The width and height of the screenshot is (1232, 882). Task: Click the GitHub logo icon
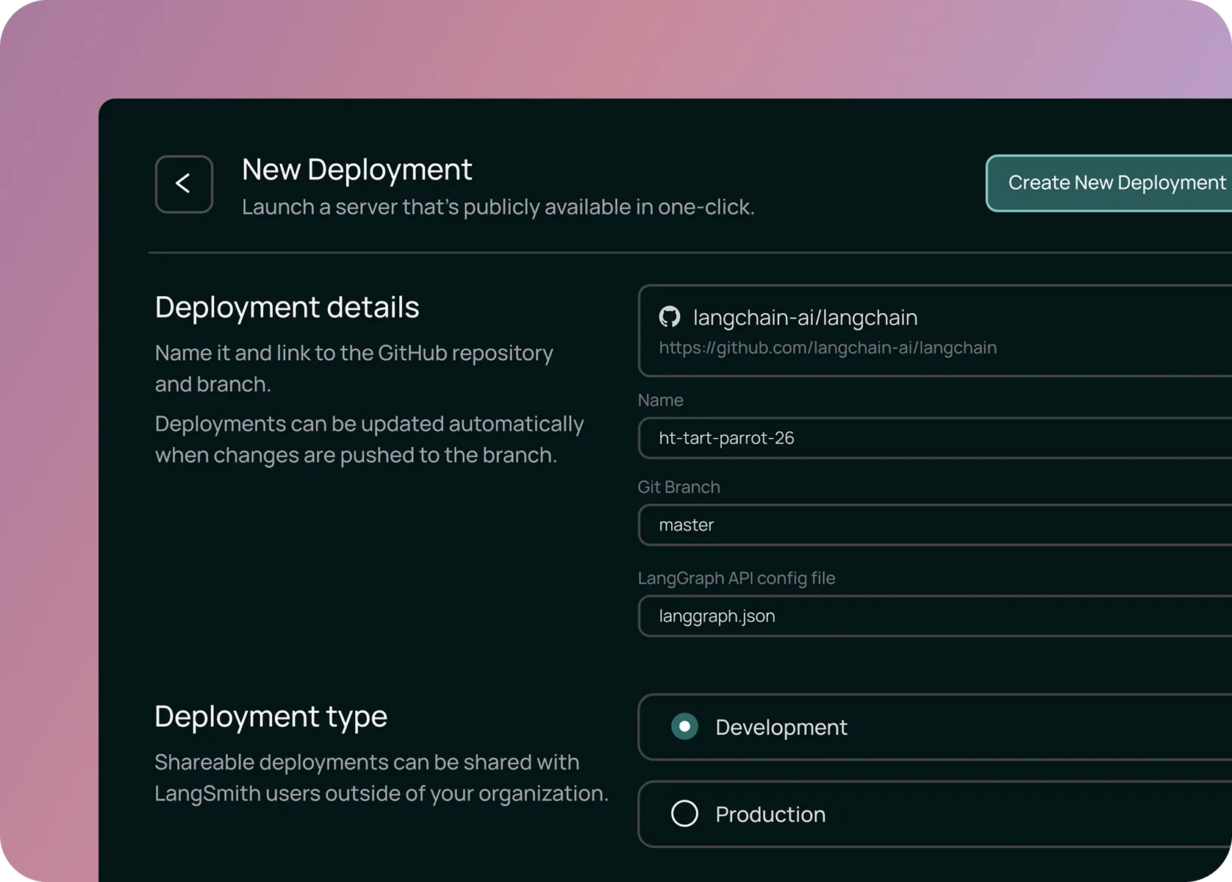[669, 317]
